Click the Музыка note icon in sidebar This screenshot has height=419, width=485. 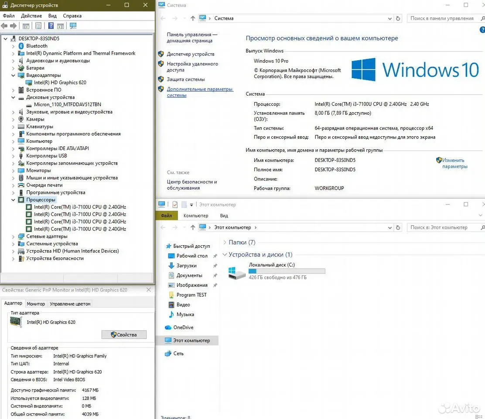pos(171,314)
